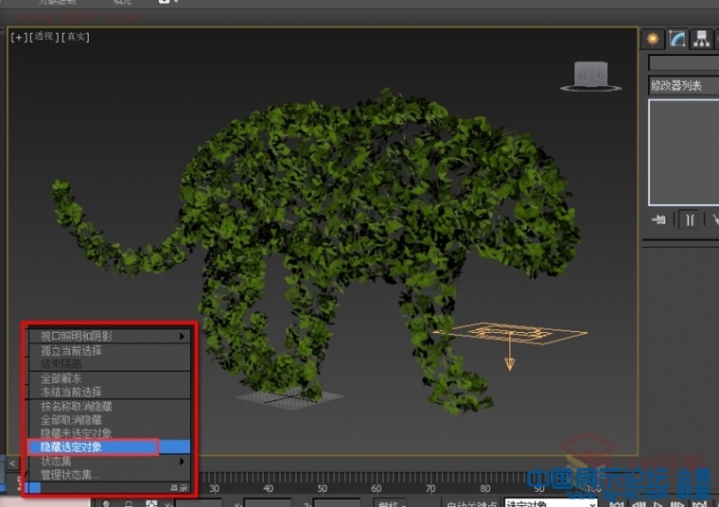Click the ViewCube in the viewport
Screen dimensions: 719x507
tap(590, 75)
